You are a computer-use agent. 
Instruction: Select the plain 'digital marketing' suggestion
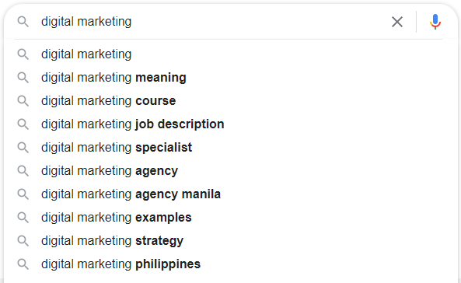(x=229, y=54)
